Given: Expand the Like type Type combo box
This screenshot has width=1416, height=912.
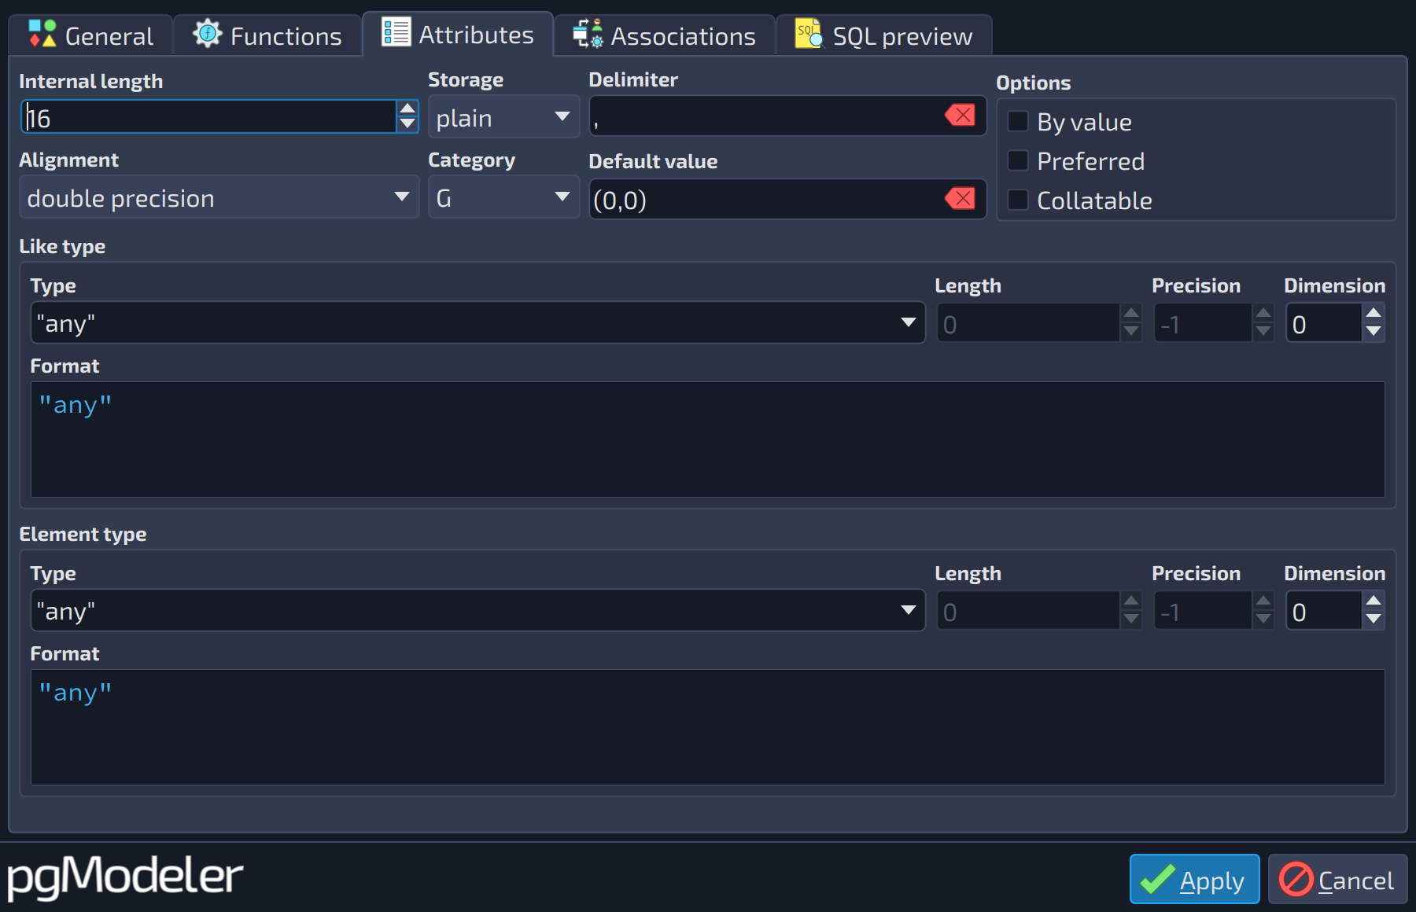Looking at the screenshot, I should (478, 323).
